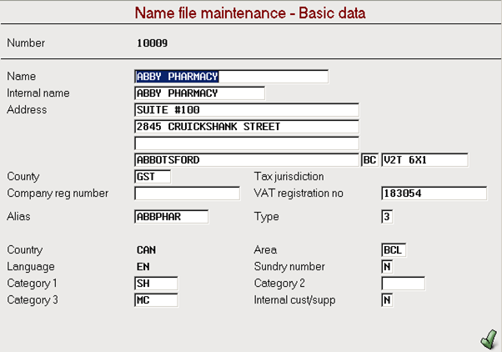
Task: Edit the postal code V2T 6X1 field
Action: click(424, 160)
